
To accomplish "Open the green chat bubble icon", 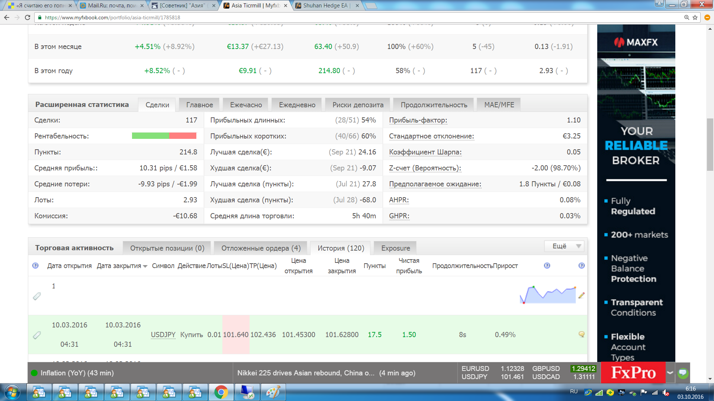I will [683, 373].
